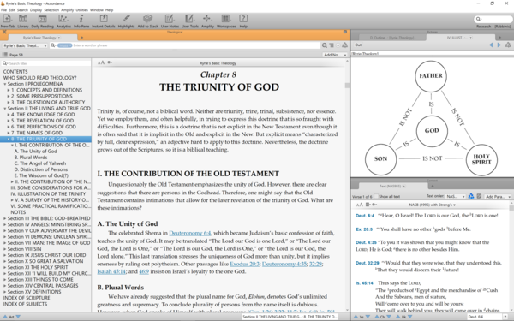Click the blue recycle icon in Context zone
Image resolution: width=514 pixels, height=321 pixels.
[x=471, y=196]
